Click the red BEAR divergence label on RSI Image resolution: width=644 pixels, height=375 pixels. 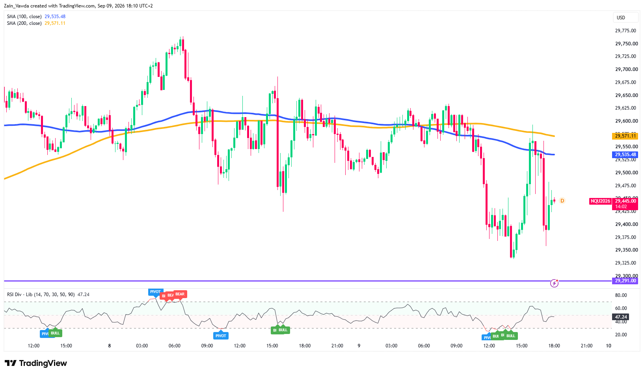tap(180, 294)
